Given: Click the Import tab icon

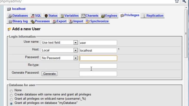Looking at the screenshot, I should pos(71,21).
